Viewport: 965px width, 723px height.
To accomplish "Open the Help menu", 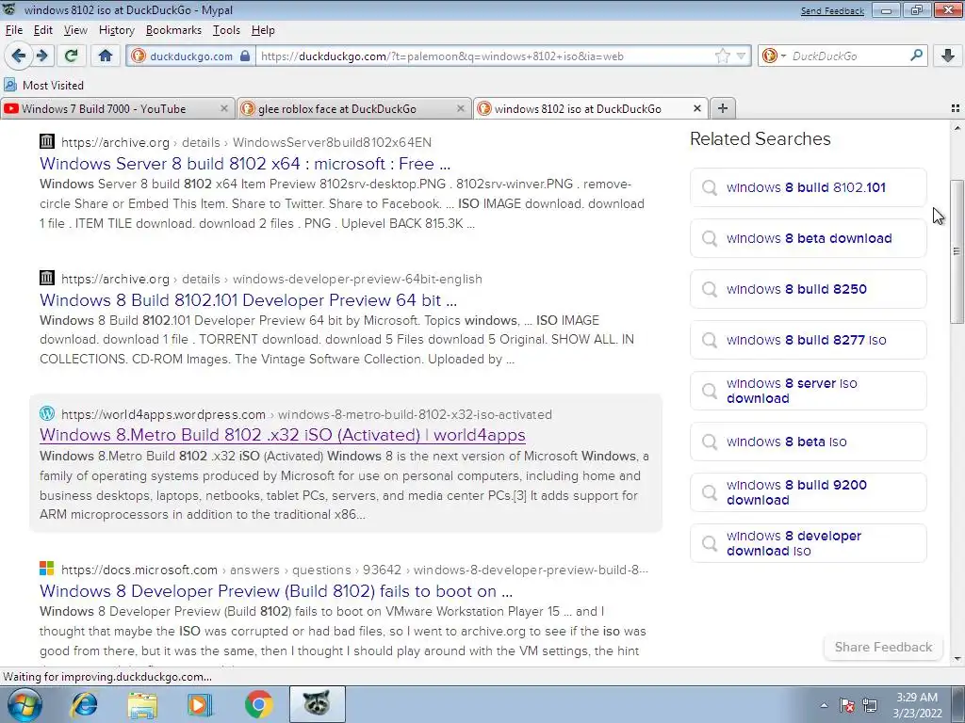I will coord(263,30).
